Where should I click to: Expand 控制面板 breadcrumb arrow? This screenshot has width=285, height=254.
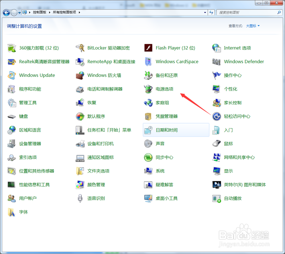pos(49,12)
